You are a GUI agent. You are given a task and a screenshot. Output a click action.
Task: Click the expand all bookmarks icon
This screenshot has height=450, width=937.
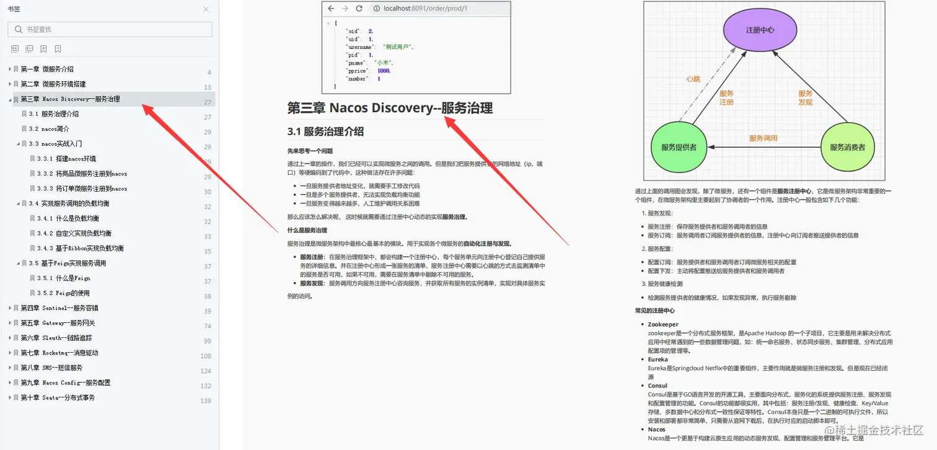15,48
